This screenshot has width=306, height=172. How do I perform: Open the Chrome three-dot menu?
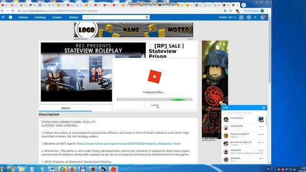[x=268, y=11]
